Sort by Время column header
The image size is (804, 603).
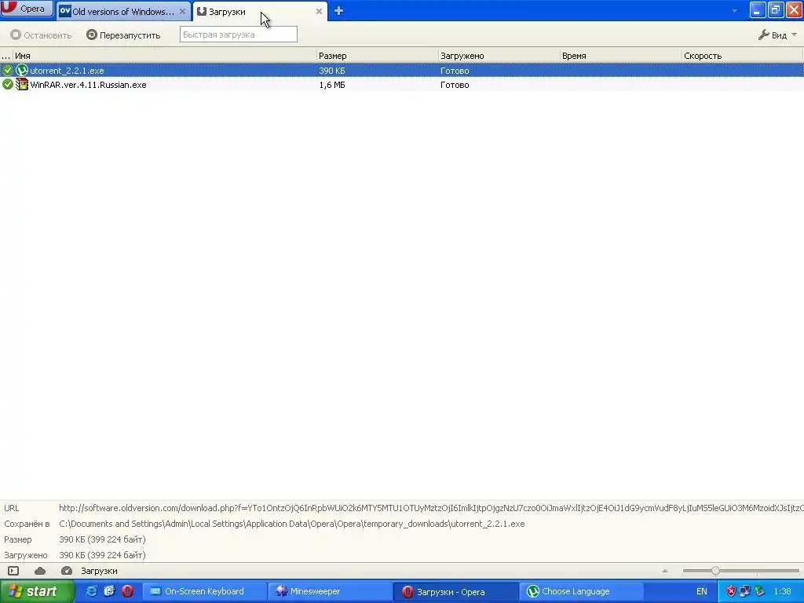[x=621, y=56]
